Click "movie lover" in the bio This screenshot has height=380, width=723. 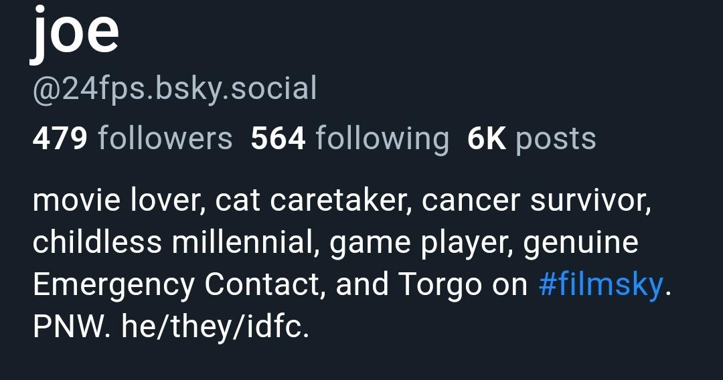(x=118, y=201)
